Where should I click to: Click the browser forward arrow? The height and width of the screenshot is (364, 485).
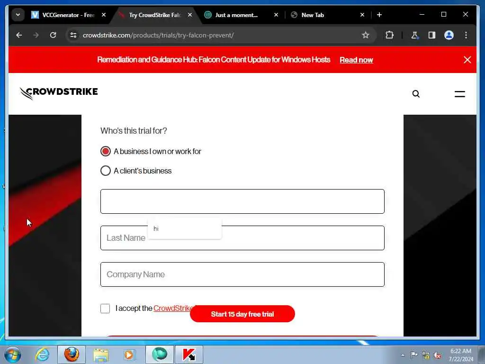[x=36, y=35]
